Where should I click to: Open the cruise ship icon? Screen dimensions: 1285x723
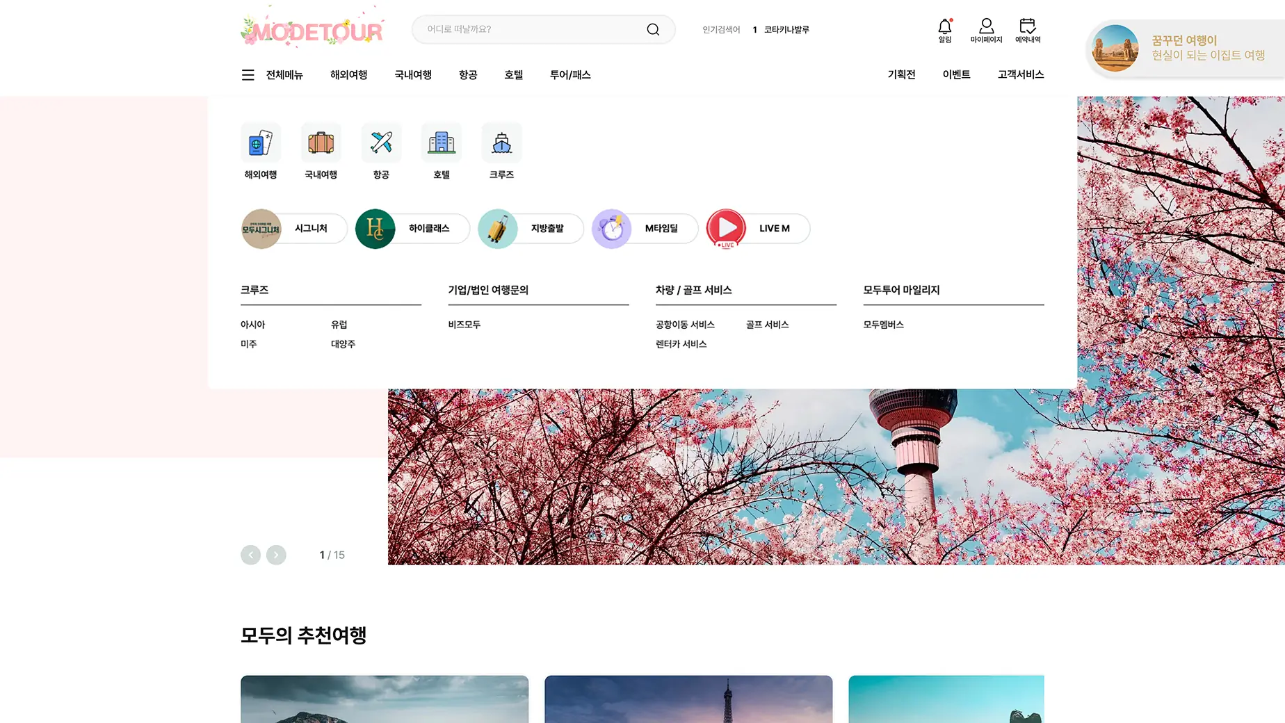click(501, 143)
